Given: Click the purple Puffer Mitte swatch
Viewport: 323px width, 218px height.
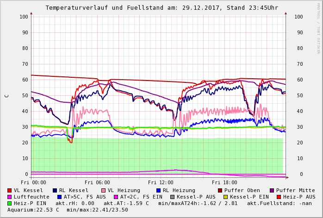Looking at the screenshot, I should [272, 190].
